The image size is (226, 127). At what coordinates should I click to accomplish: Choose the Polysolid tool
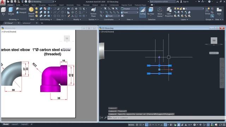[x=21, y=8]
